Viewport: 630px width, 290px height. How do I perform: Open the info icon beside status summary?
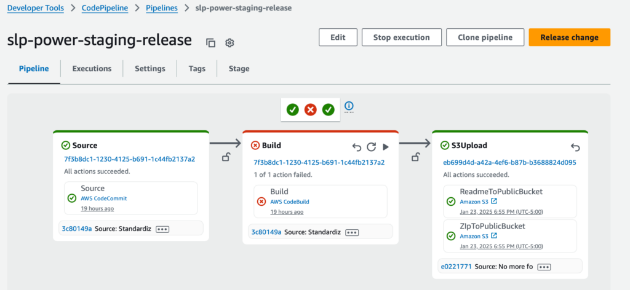tap(349, 106)
